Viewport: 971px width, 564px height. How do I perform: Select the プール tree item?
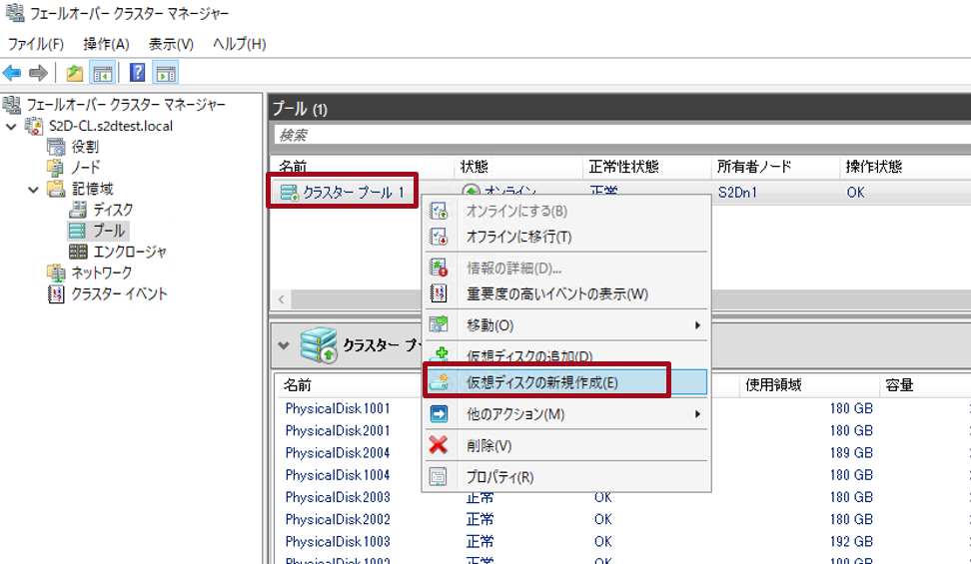(x=109, y=231)
